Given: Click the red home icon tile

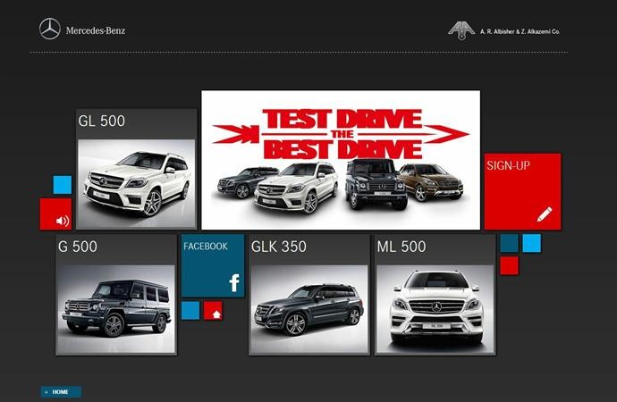Looking at the screenshot, I should 213,311.
